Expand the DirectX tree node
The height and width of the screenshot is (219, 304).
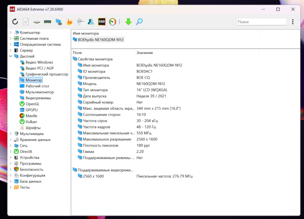click(11, 151)
